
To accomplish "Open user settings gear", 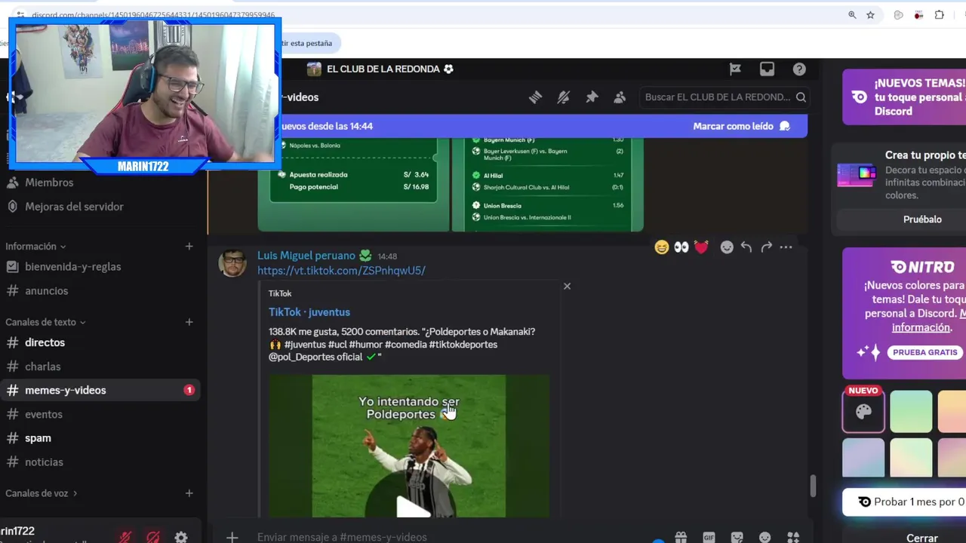I will tap(181, 537).
